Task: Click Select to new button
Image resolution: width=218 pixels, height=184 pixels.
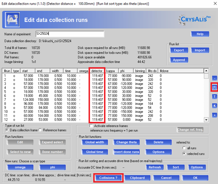Action: (20, 152)
